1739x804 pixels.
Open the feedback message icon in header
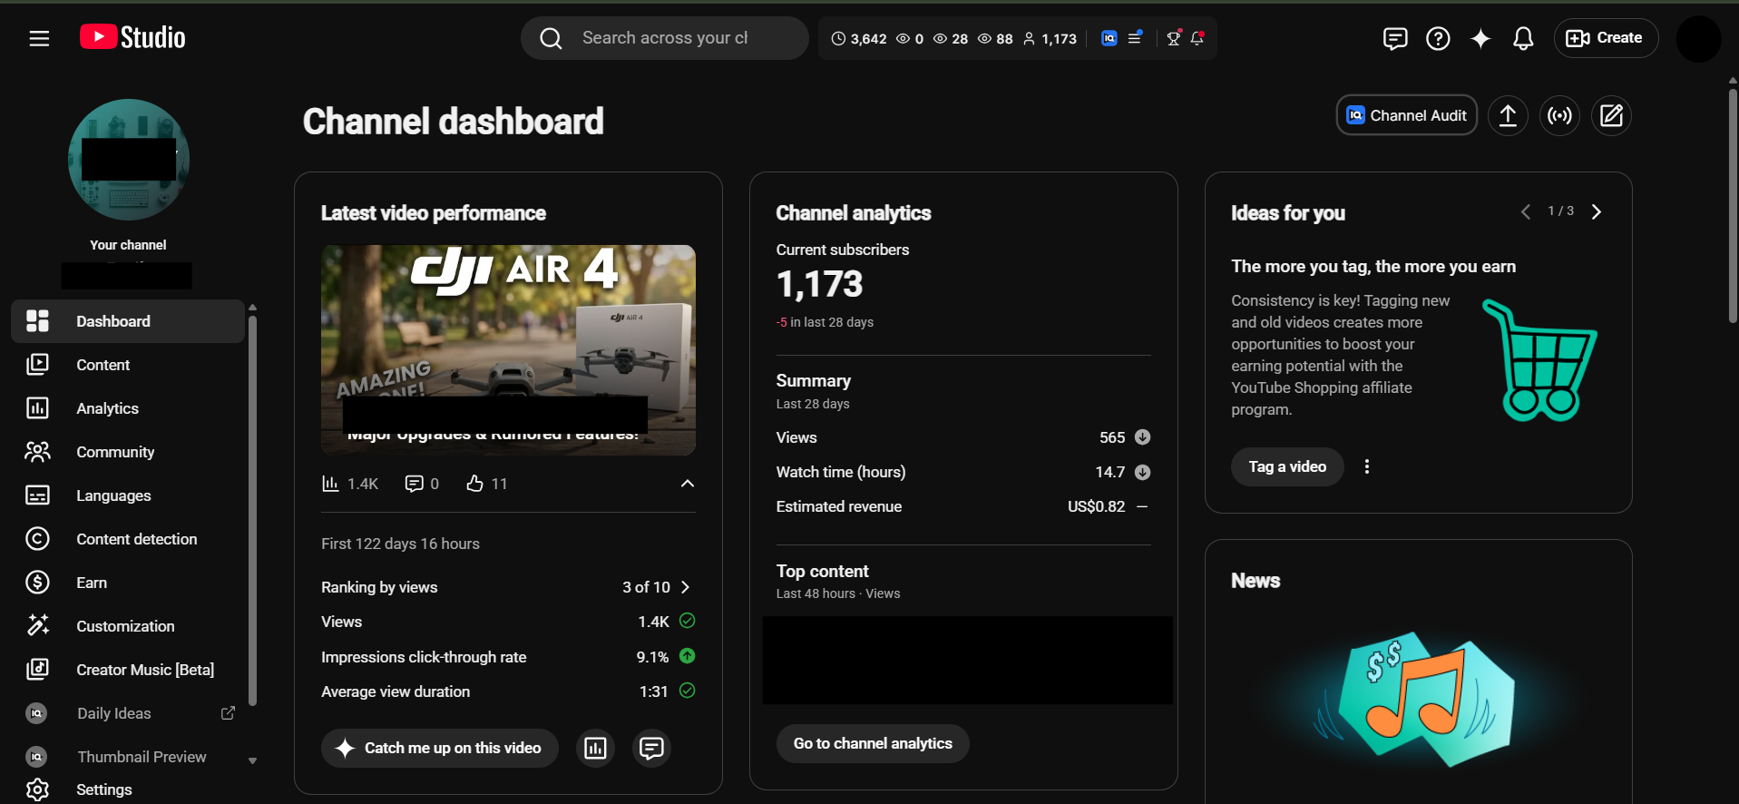[1395, 38]
